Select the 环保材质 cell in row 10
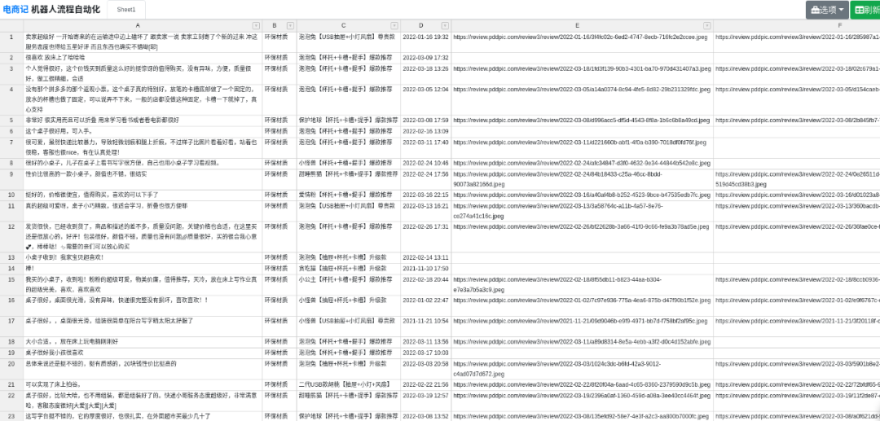 (x=279, y=195)
